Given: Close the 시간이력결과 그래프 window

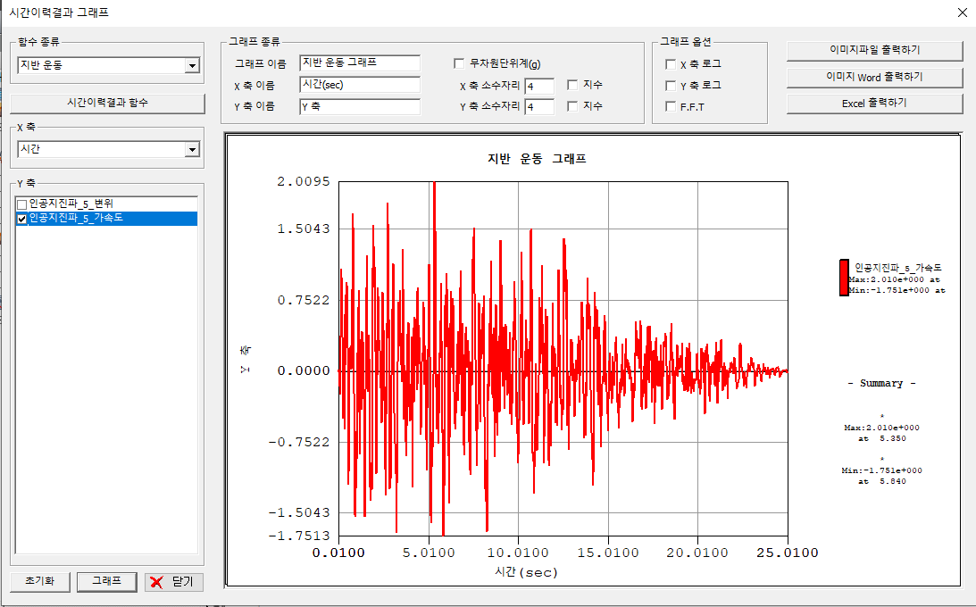Looking at the screenshot, I should point(962,12).
